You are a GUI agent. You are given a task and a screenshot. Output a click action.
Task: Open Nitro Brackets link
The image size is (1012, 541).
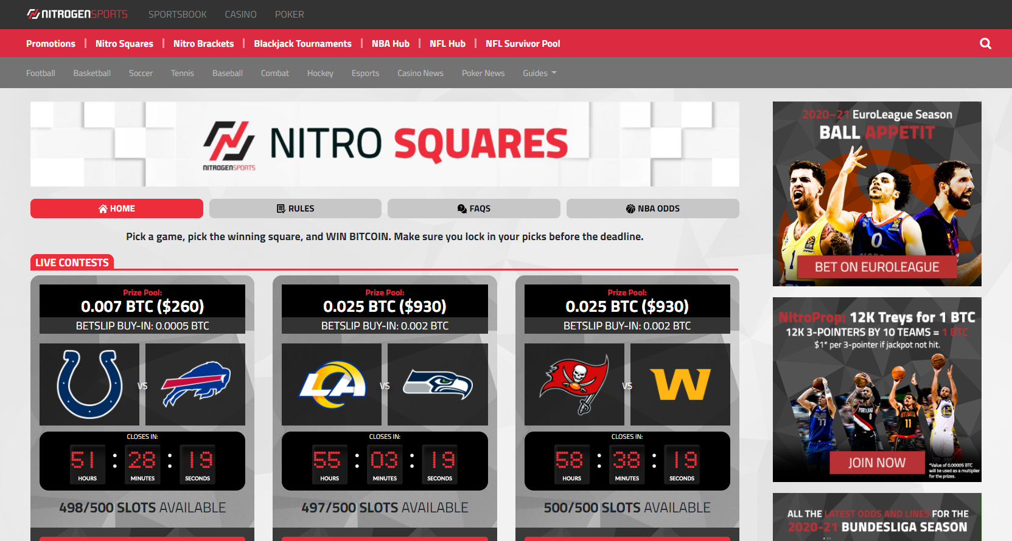(x=203, y=43)
